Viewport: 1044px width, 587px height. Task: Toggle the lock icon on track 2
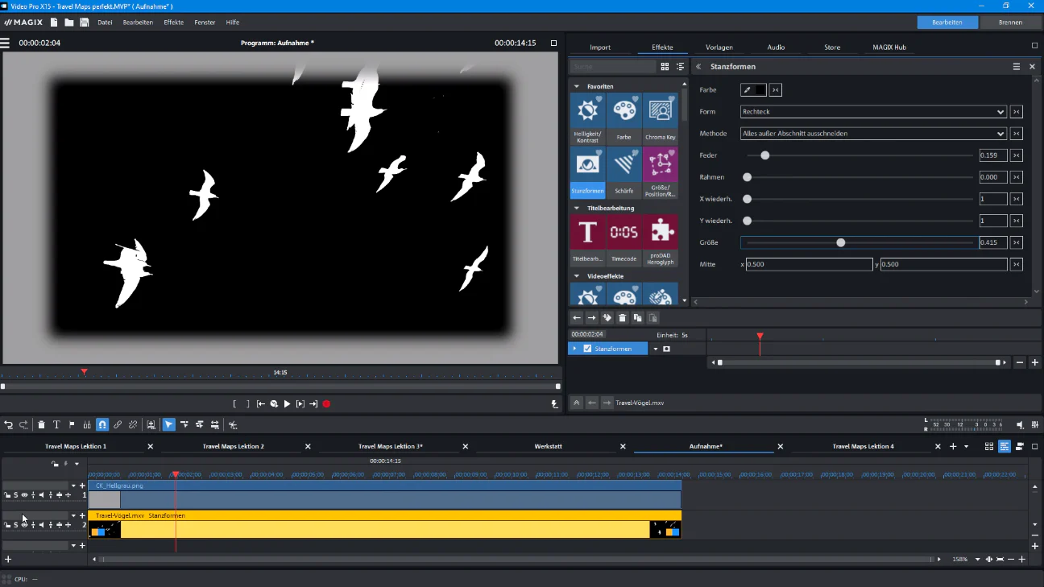[x=7, y=525]
